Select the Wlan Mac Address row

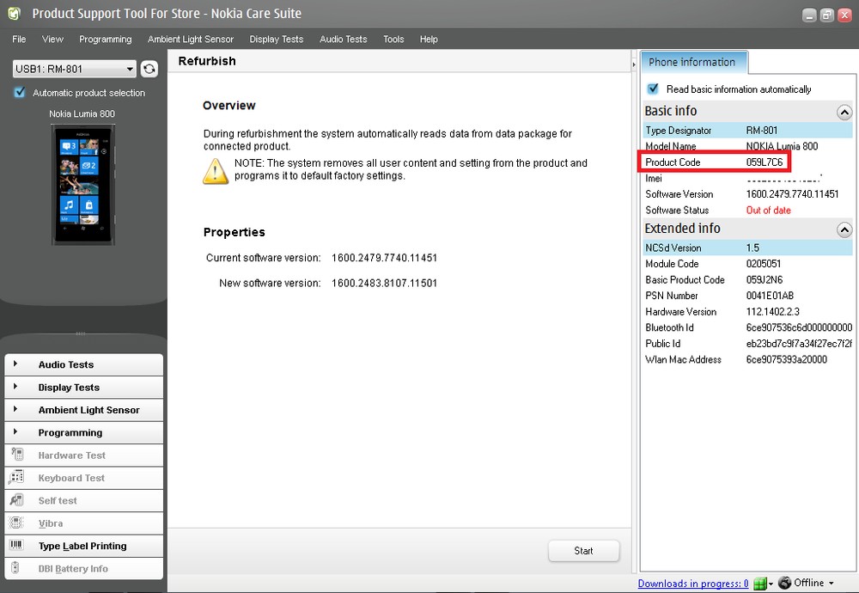pos(747,359)
